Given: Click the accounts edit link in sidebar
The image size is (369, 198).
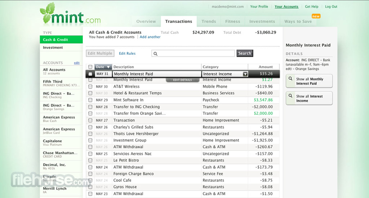Looking at the screenshot, I should tap(77, 63).
